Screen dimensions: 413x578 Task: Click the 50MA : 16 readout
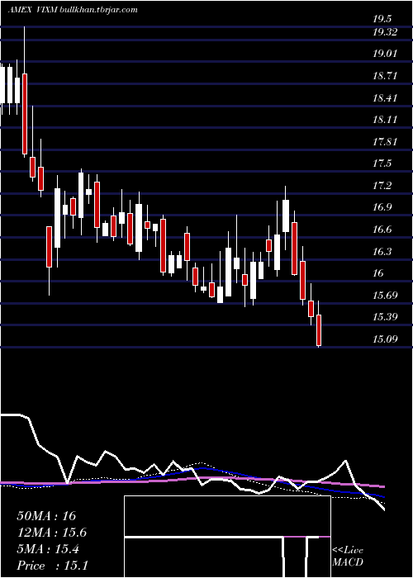pyautogui.click(x=46, y=516)
